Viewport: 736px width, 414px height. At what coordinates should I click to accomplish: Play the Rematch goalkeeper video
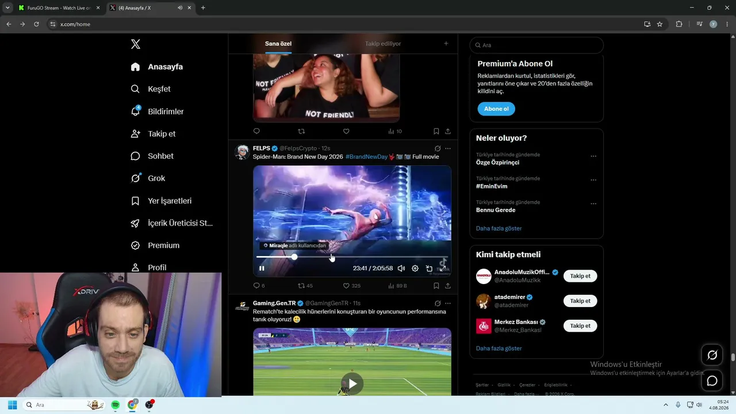click(352, 384)
